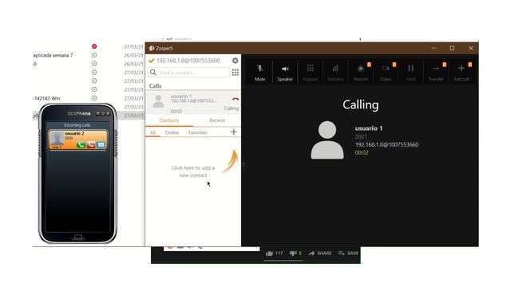Show call Statistics in the toolbar
Screen dimensions: 511x287
pos(335,73)
